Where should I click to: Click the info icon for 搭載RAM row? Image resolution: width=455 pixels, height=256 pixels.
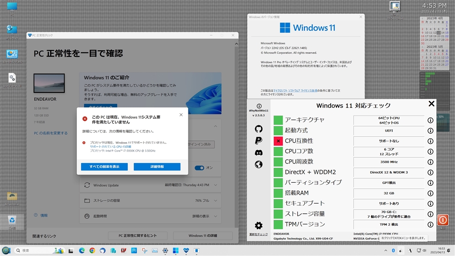[x=430, y=193]
